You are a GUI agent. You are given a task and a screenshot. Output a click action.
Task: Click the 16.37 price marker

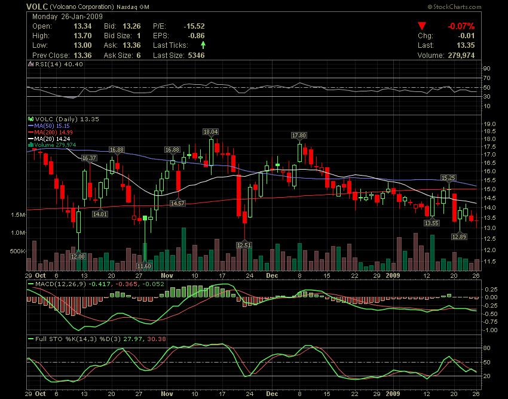pos(89,158)
